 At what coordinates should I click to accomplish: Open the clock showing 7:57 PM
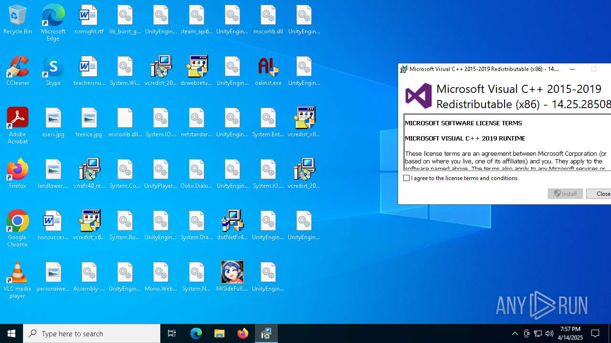click(570, 333)
